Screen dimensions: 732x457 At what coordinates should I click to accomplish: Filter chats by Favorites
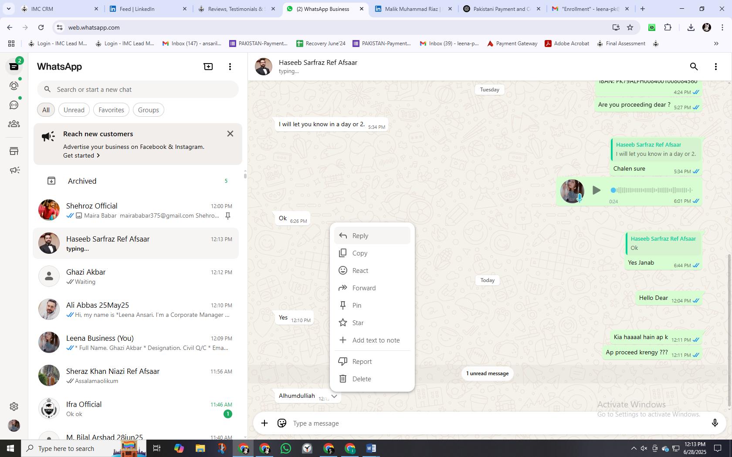coord(111,110)
